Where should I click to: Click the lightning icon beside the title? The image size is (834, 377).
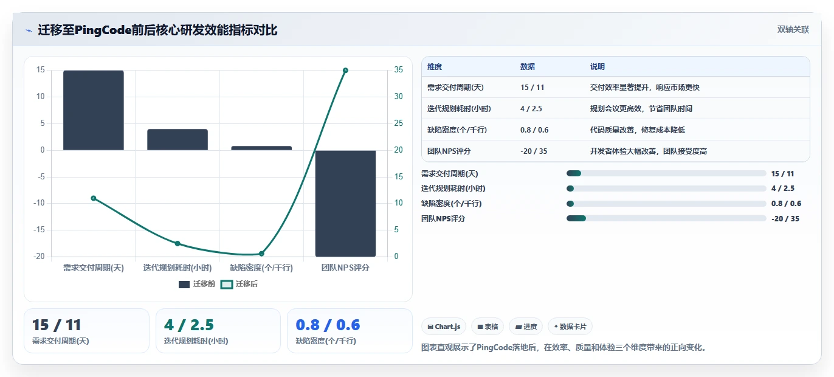(x=29, y=30)
